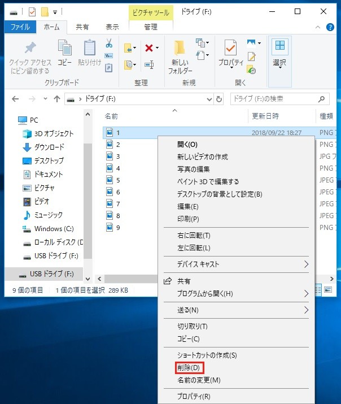This screenshot has height=404, width=341.
Task: Choose 名前の変更(M) from context menu
Action: (x=198, y=380)
